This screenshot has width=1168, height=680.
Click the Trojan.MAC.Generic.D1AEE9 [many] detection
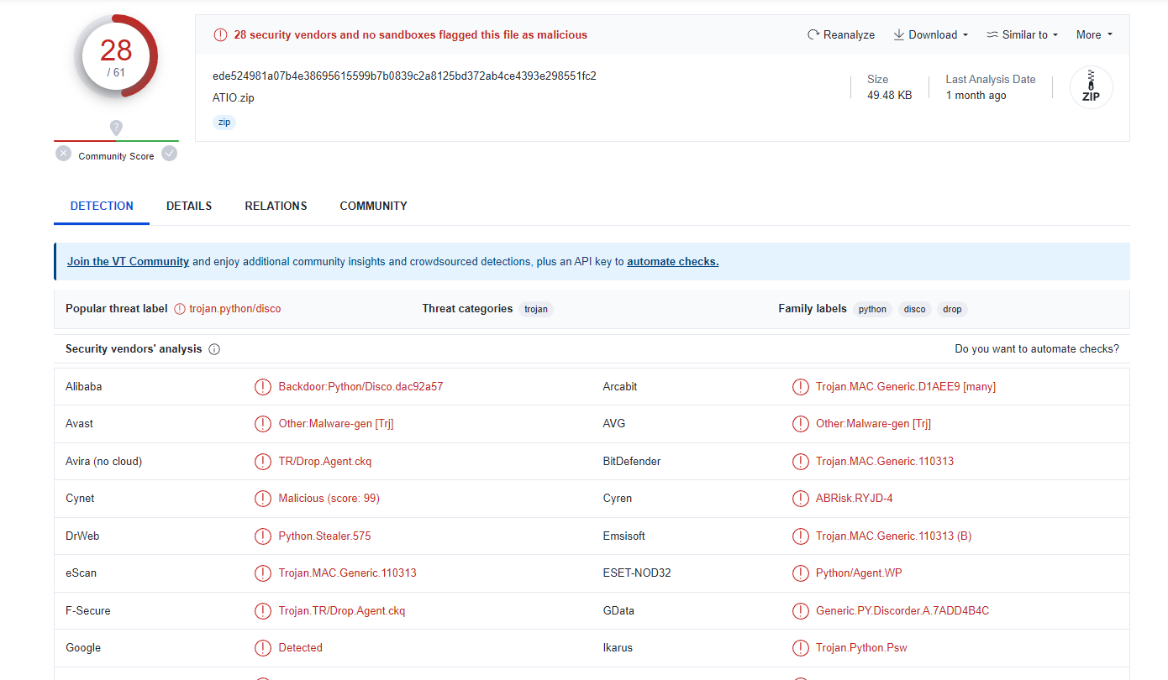click(x=906, y=387)
